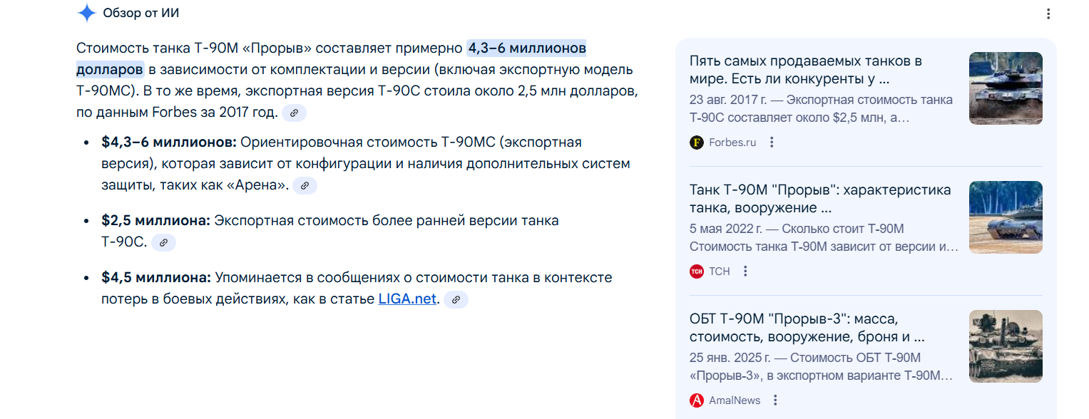Viewport: 1089px width, 419px height.
Task: Open article "Танк Т-90М Прорыв: характеристика танка"
Action: [x=820, y=199]
